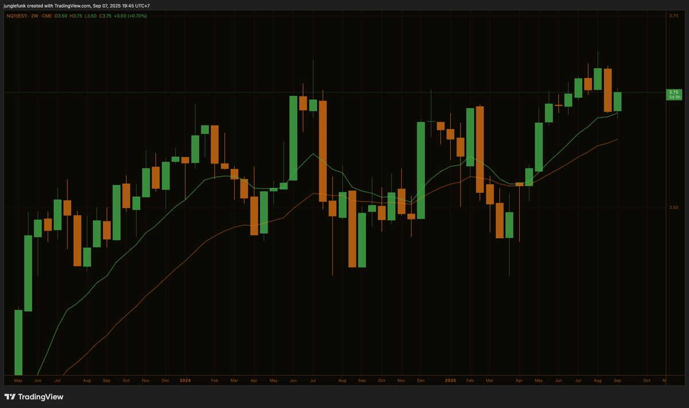Click the junglefunk username in header
Screen dimensions: 689x408
click(x=15, y=5)
